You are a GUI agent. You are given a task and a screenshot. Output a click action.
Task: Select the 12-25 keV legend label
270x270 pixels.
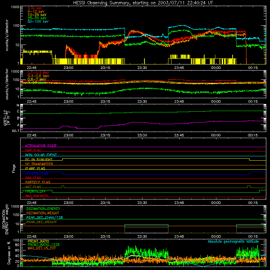(37, 15)
